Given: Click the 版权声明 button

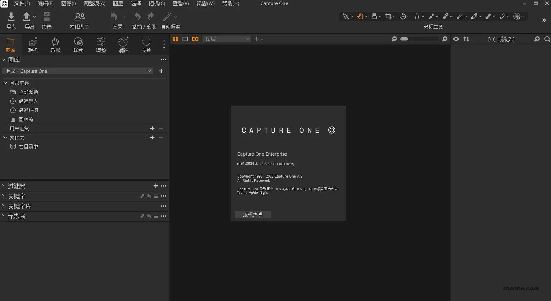Looking at the screenshot, I should 253,214.
